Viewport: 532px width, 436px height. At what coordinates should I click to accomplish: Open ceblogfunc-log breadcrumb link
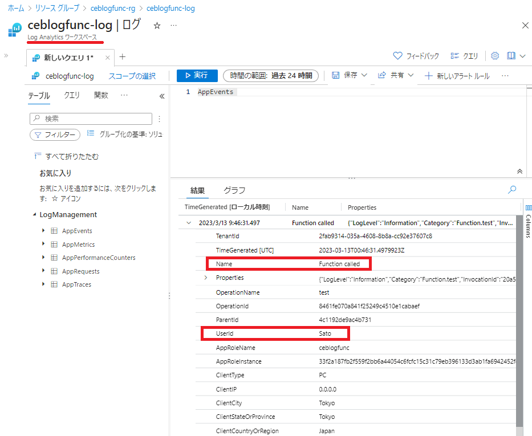pos(170,8)
